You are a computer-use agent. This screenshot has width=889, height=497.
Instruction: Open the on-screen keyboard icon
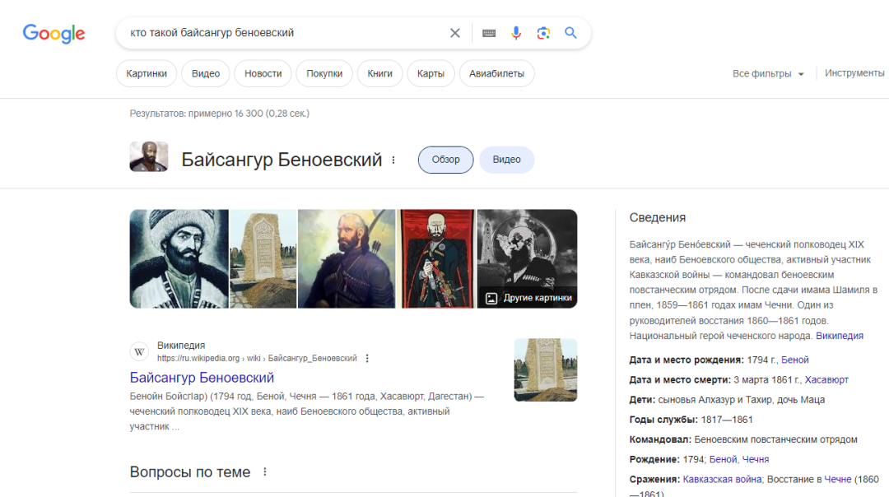(x=489, y=33)
